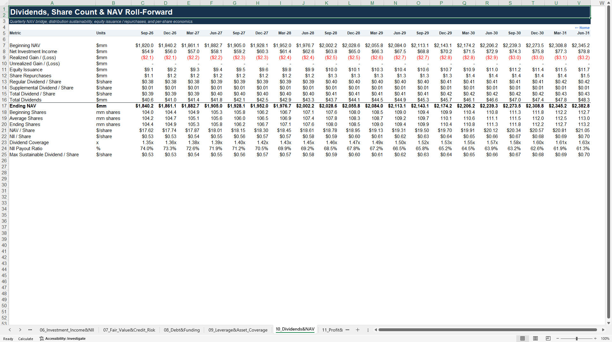Click 100% zoom level
Viewport: 612px width, 342px height.
click(x=605, y=339)
